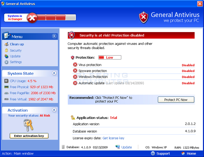Click the title bar shield icon
The height and width of the screenshot is (157, 204).
3,3
